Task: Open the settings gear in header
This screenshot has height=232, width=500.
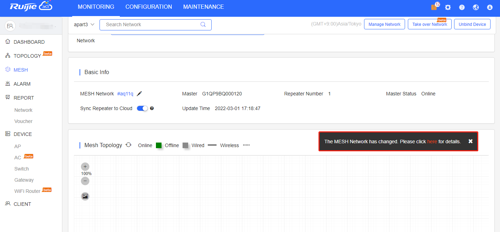Action: point(448,7)
